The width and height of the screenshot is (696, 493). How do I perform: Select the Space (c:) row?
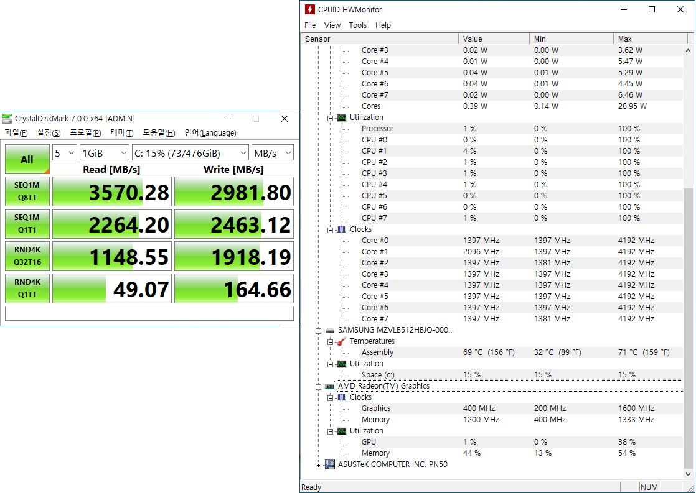521,375
